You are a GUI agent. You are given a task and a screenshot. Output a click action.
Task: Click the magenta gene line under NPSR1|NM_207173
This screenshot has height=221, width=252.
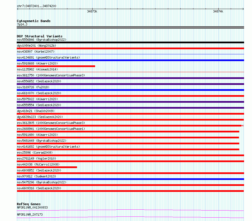130,217
